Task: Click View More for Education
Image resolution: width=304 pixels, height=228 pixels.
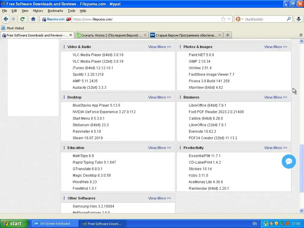Action: coord(159,148)
